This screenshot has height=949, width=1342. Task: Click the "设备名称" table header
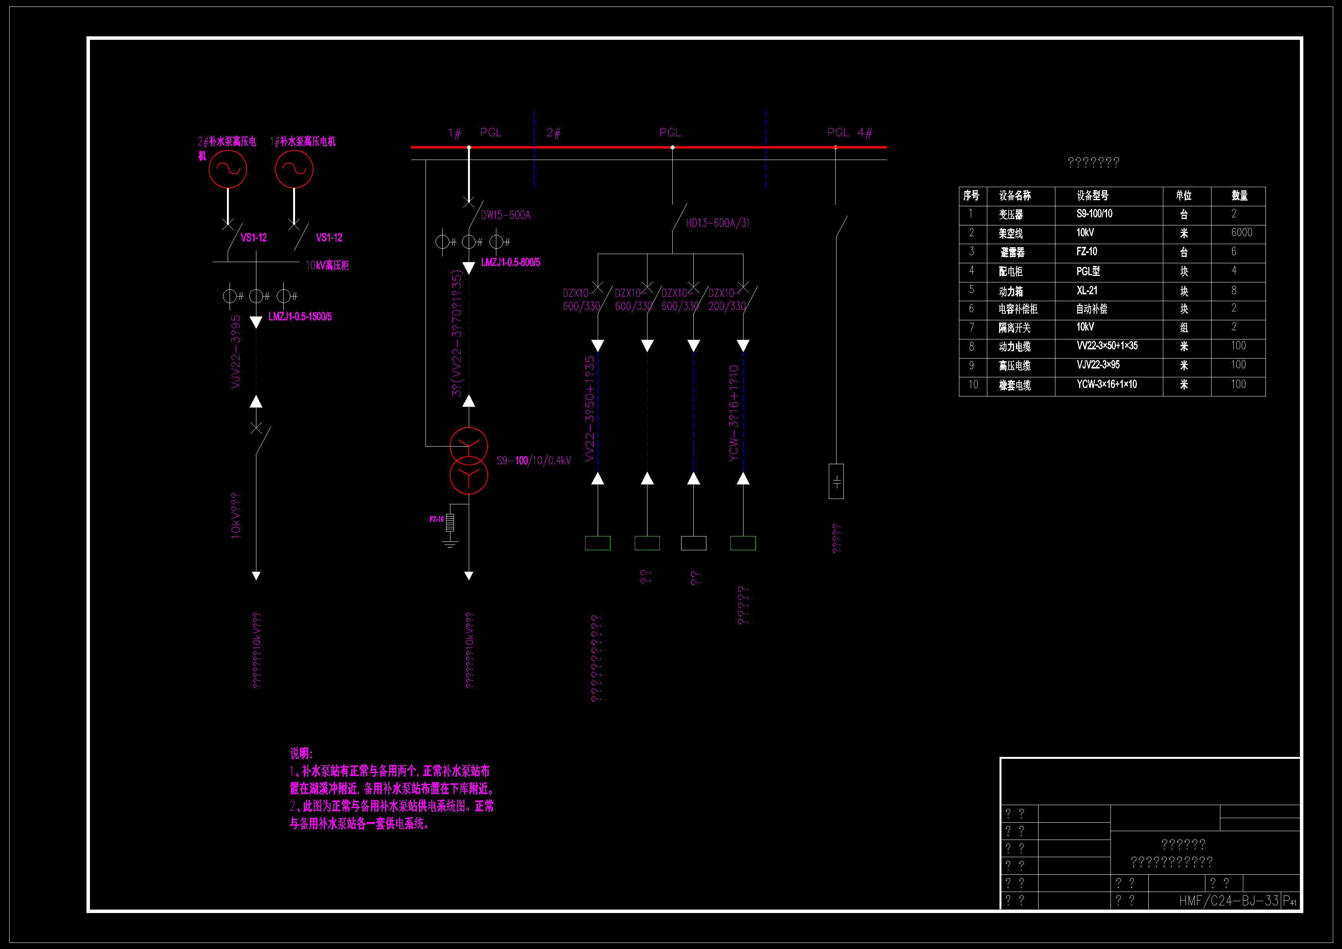pyautogui.click(x=1015, y=196)
